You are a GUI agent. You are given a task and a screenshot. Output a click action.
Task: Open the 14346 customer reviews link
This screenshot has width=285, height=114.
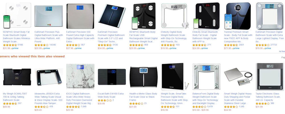[53, 45]
